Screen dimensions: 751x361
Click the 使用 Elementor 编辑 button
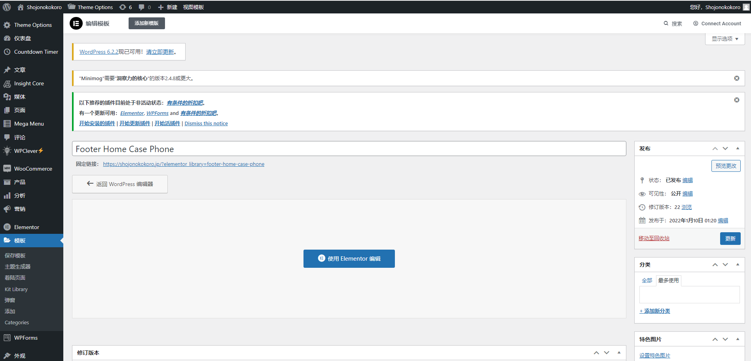pos(349,259)
